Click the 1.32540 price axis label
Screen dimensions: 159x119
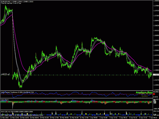tap(156, 90)
